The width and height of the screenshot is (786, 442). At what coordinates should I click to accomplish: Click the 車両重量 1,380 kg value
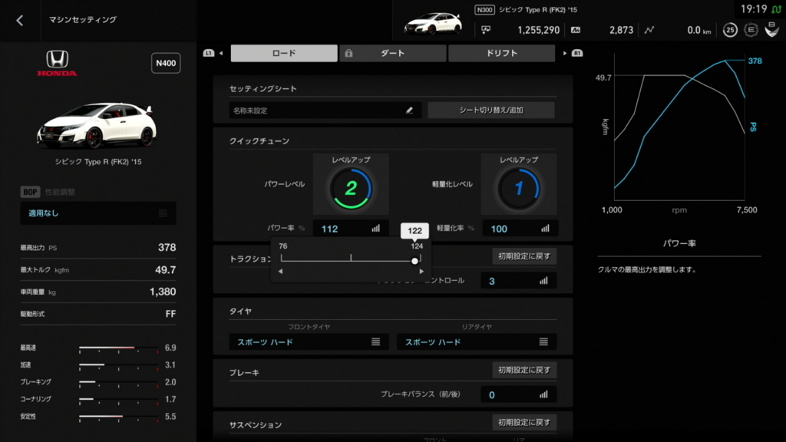click(x=163, y=292)
